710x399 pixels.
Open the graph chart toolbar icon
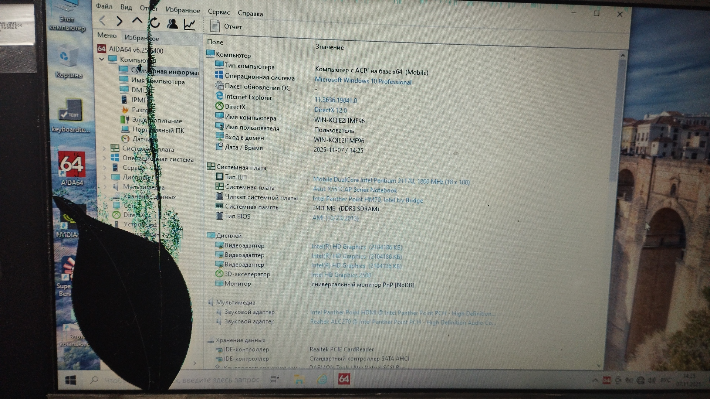[190, 25]
